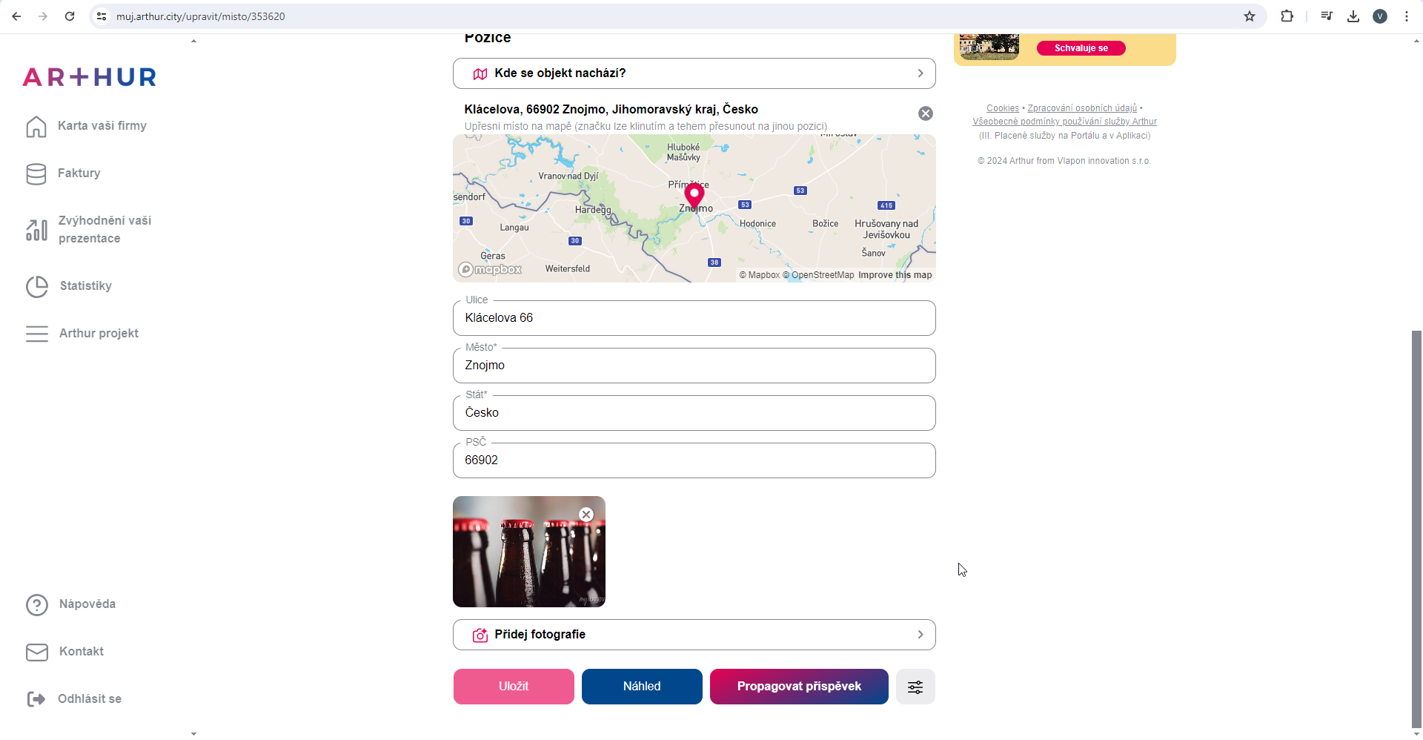Viewport: 1423px width, 740px height.
Task: Click the Ulice input field
Action: point(694,318)
